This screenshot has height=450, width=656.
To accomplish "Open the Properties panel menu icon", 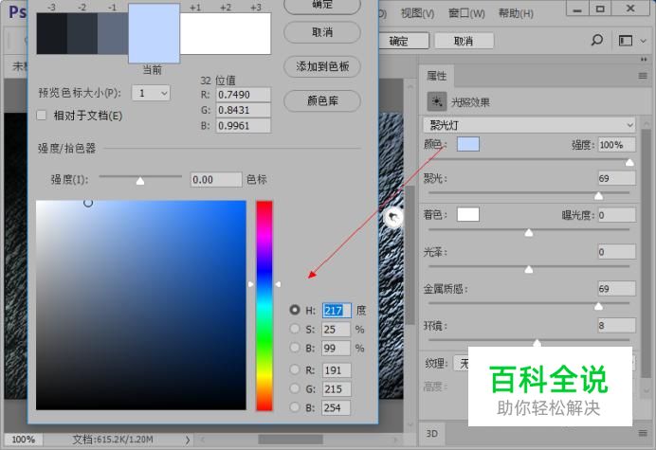I will tap(643, 76).
